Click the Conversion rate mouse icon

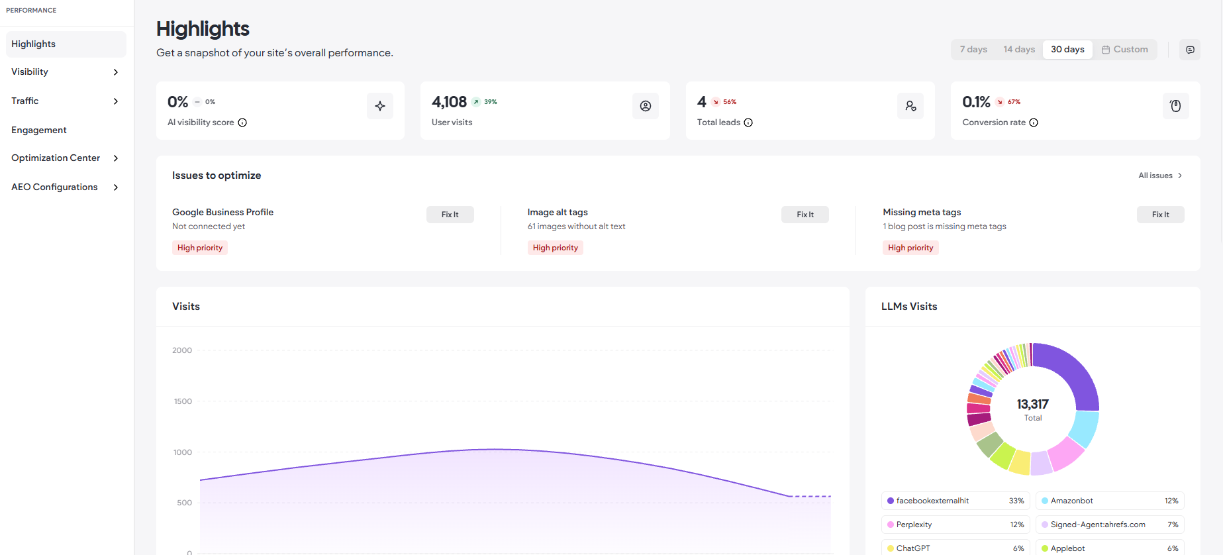click(x=1176, y=106)
